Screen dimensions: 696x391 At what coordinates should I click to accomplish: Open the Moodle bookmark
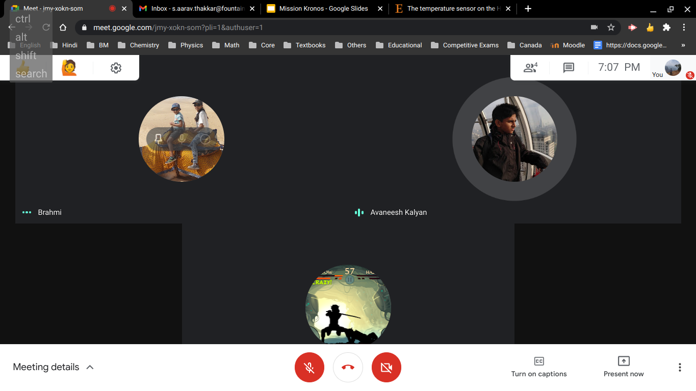tap(568, 45)
